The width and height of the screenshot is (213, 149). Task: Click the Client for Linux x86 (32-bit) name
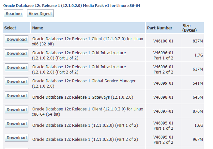click(88, 41)
